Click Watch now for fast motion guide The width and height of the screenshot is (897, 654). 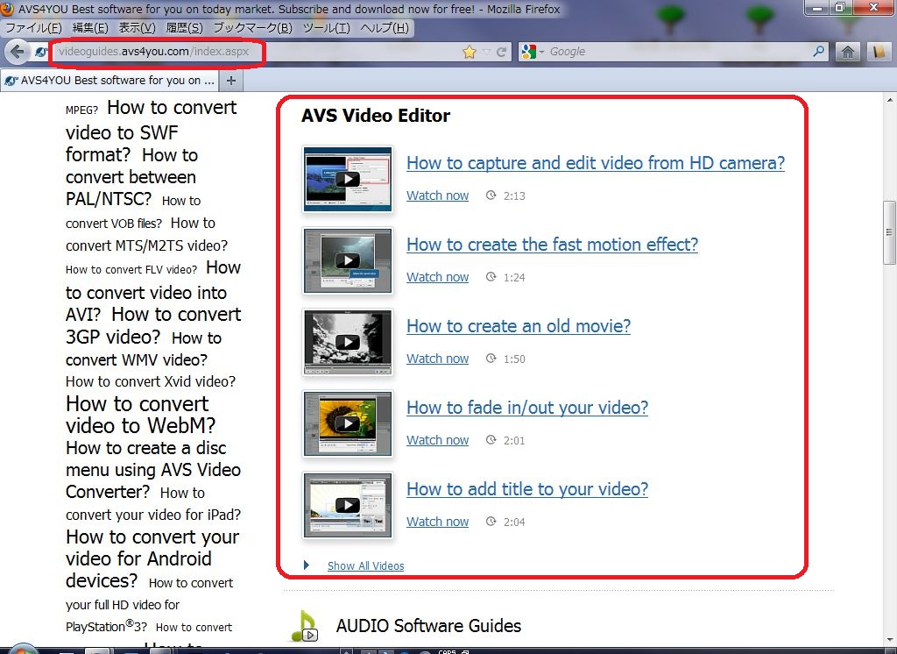pos(437,277)
